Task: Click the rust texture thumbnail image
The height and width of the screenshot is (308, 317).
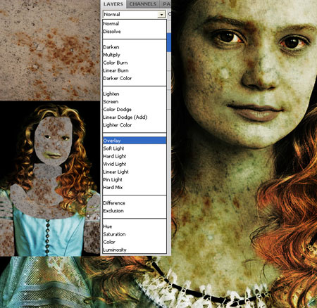Action: [50, 50]
